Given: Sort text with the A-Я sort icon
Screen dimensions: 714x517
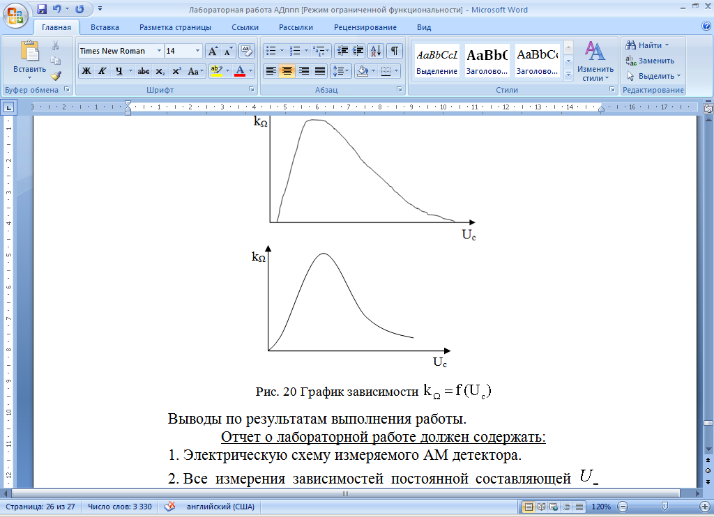Looking at the screenshot, I should [x=376, y=51].
